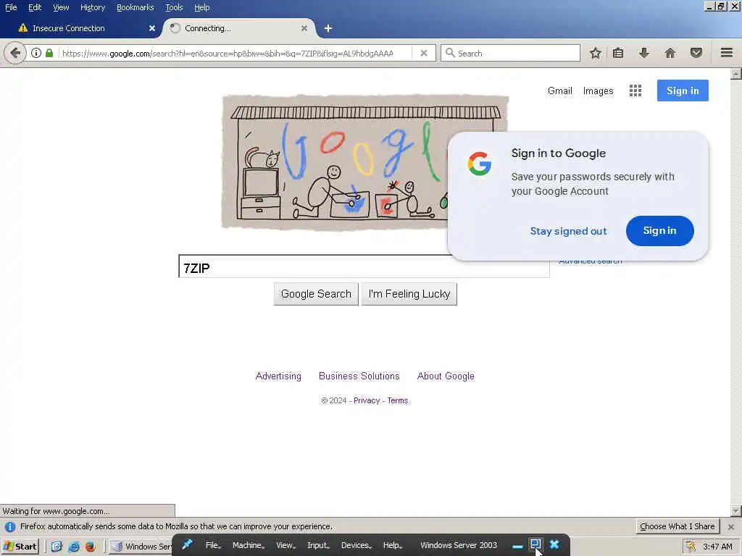Click the Google logo in sign-in popup
Screen dimensions: 742x556
[480, 164]
